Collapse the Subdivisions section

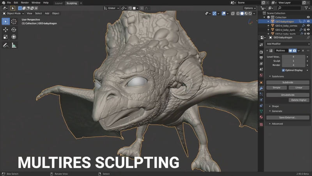[270, 76]
